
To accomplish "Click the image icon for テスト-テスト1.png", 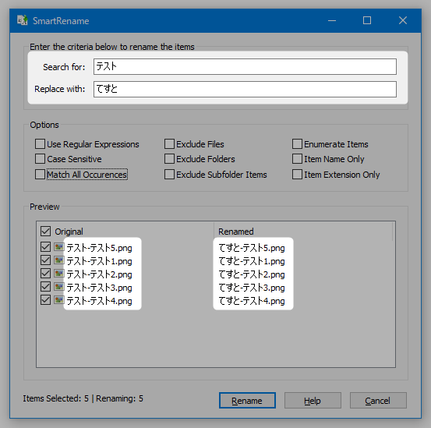I will tap(58, 260).
